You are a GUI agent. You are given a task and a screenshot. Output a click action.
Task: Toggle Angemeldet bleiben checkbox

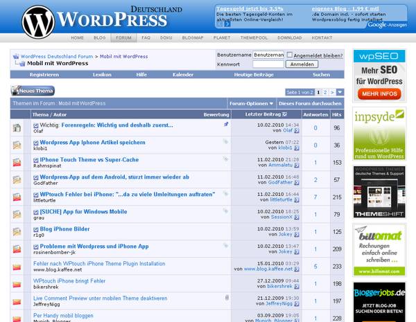(289, 55)
